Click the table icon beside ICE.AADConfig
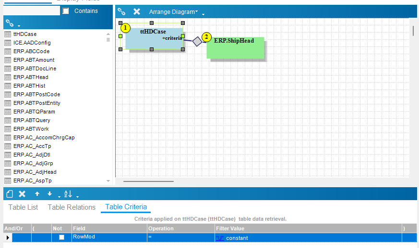419x248 pixels. (x=8, y=43)
